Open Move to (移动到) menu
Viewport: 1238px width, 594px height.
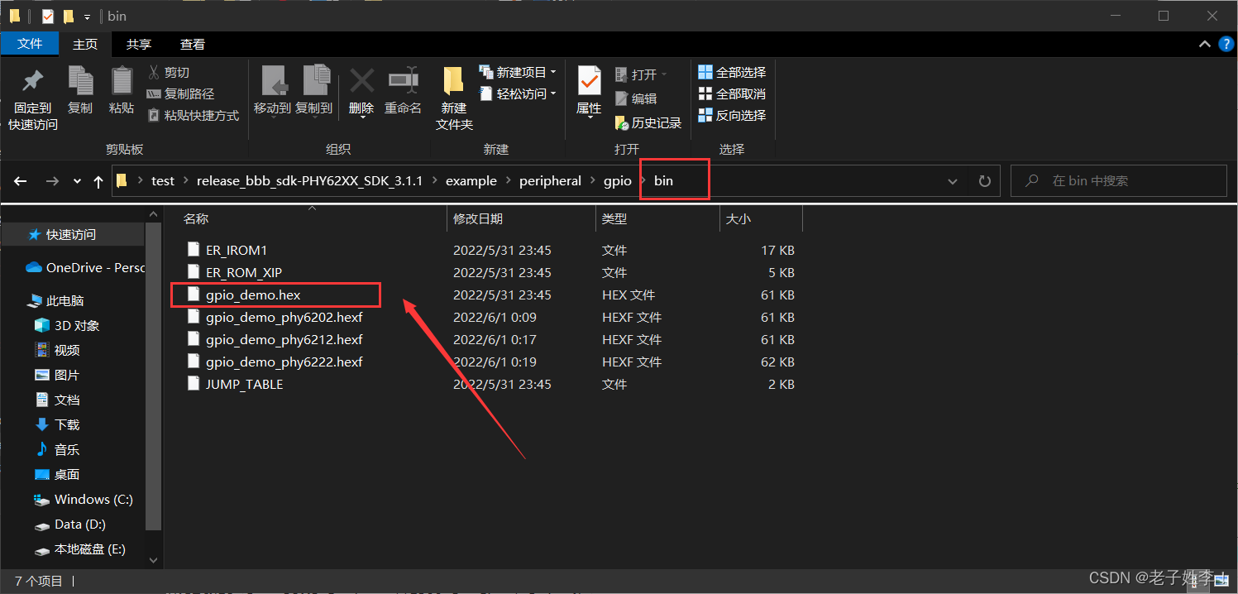(272, 91)
